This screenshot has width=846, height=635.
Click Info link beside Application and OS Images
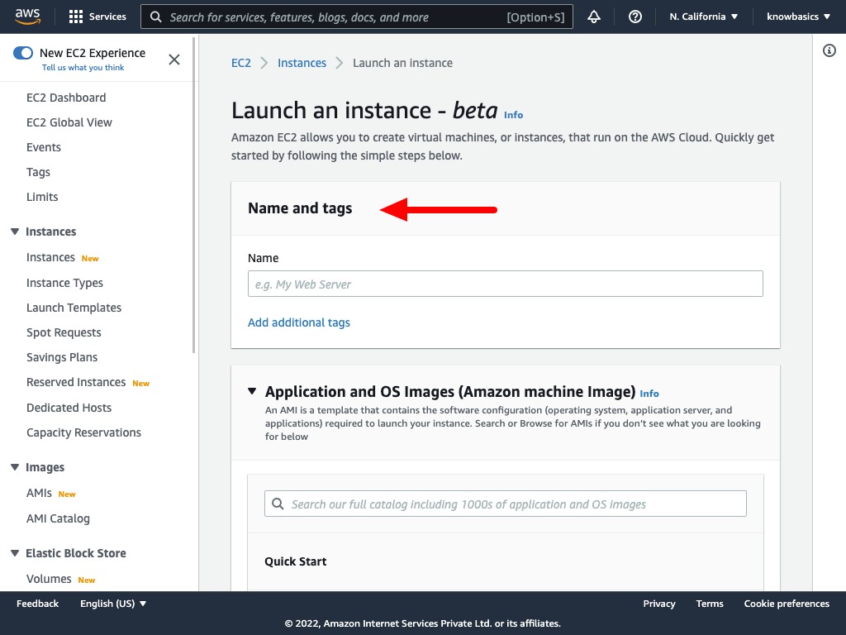(x=649, y=394)
